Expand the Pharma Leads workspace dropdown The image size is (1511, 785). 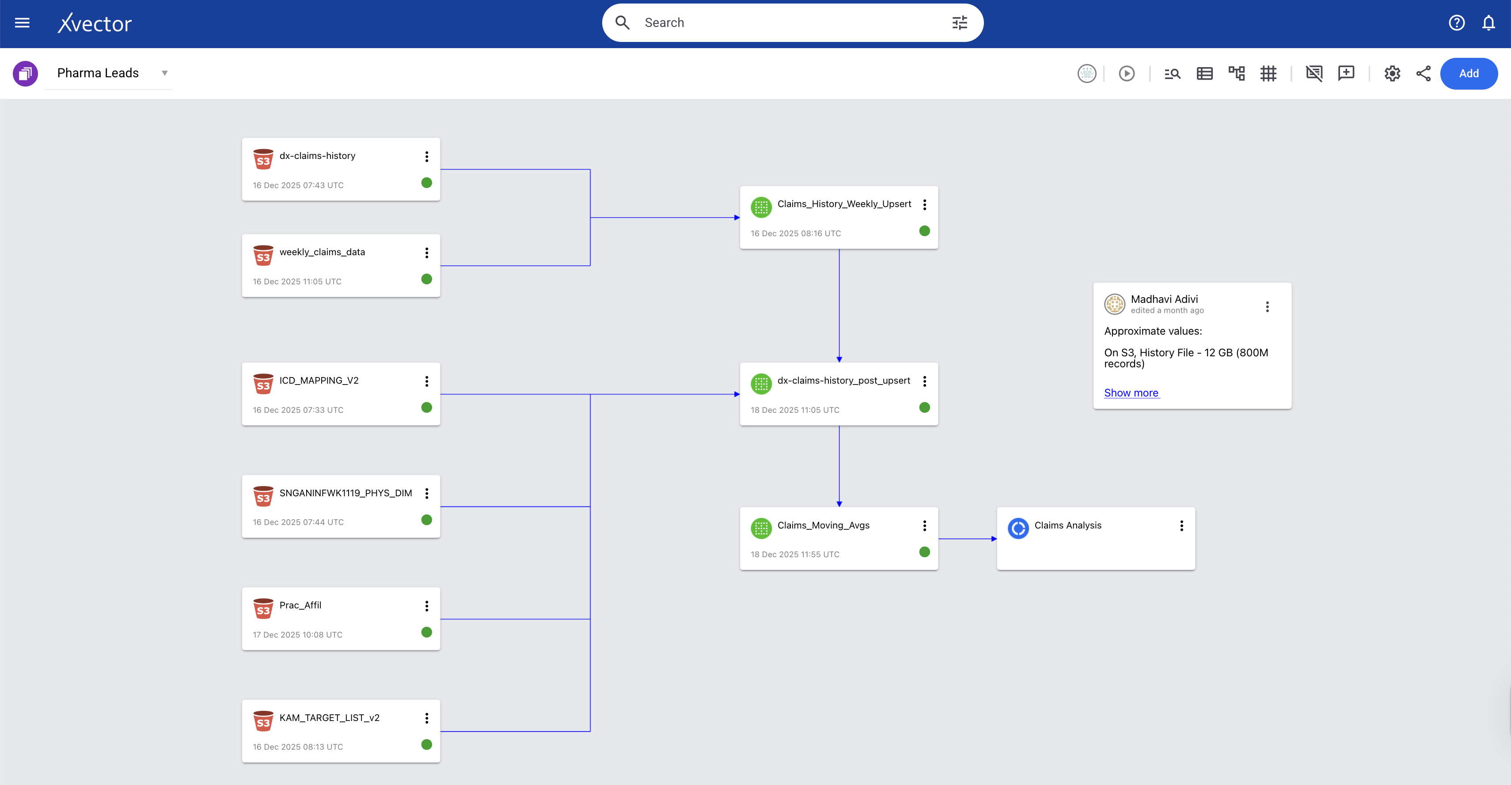pos(164,73)
